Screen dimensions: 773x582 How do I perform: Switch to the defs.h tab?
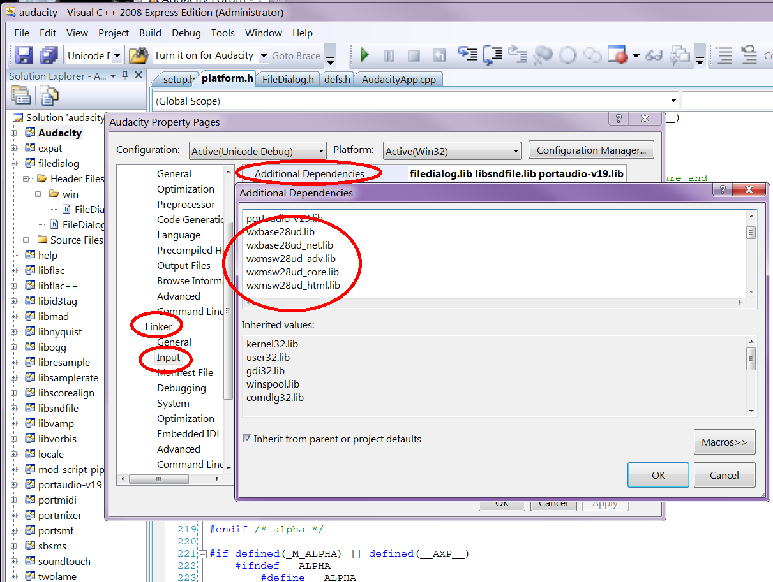tap(337, 79)
